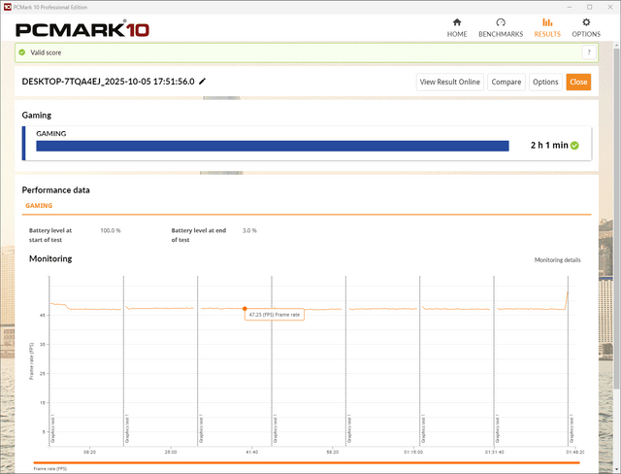Click the 41:40 time axis label
Screen dimensions: 621x474
252,452
